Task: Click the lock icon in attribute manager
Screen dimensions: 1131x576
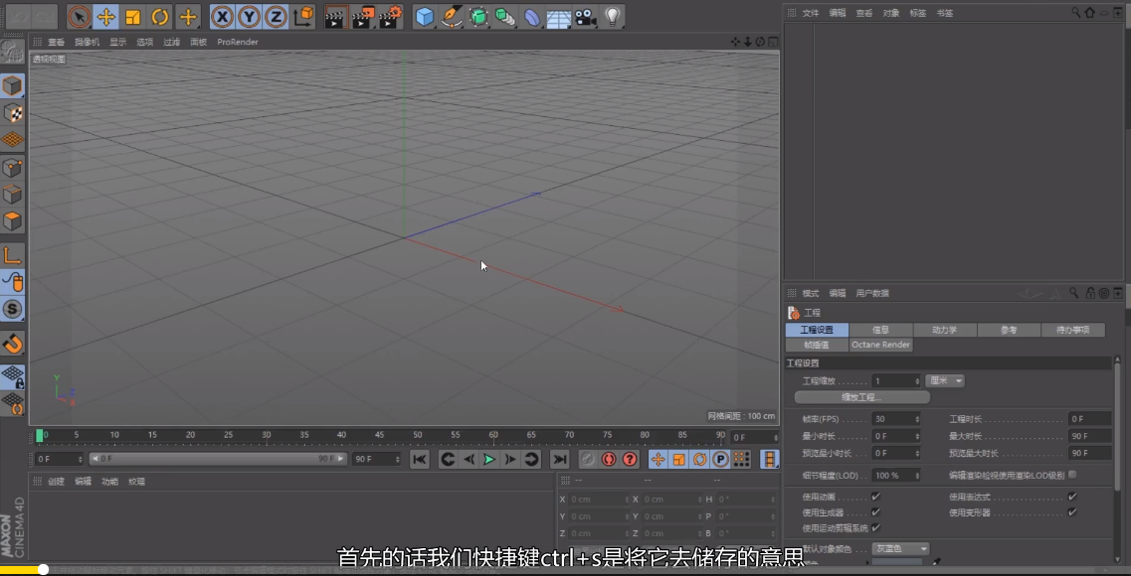Action: [1090, 293]
